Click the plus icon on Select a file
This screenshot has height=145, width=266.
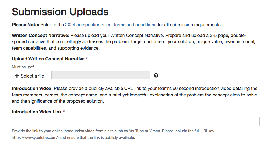tap(17, 76)
